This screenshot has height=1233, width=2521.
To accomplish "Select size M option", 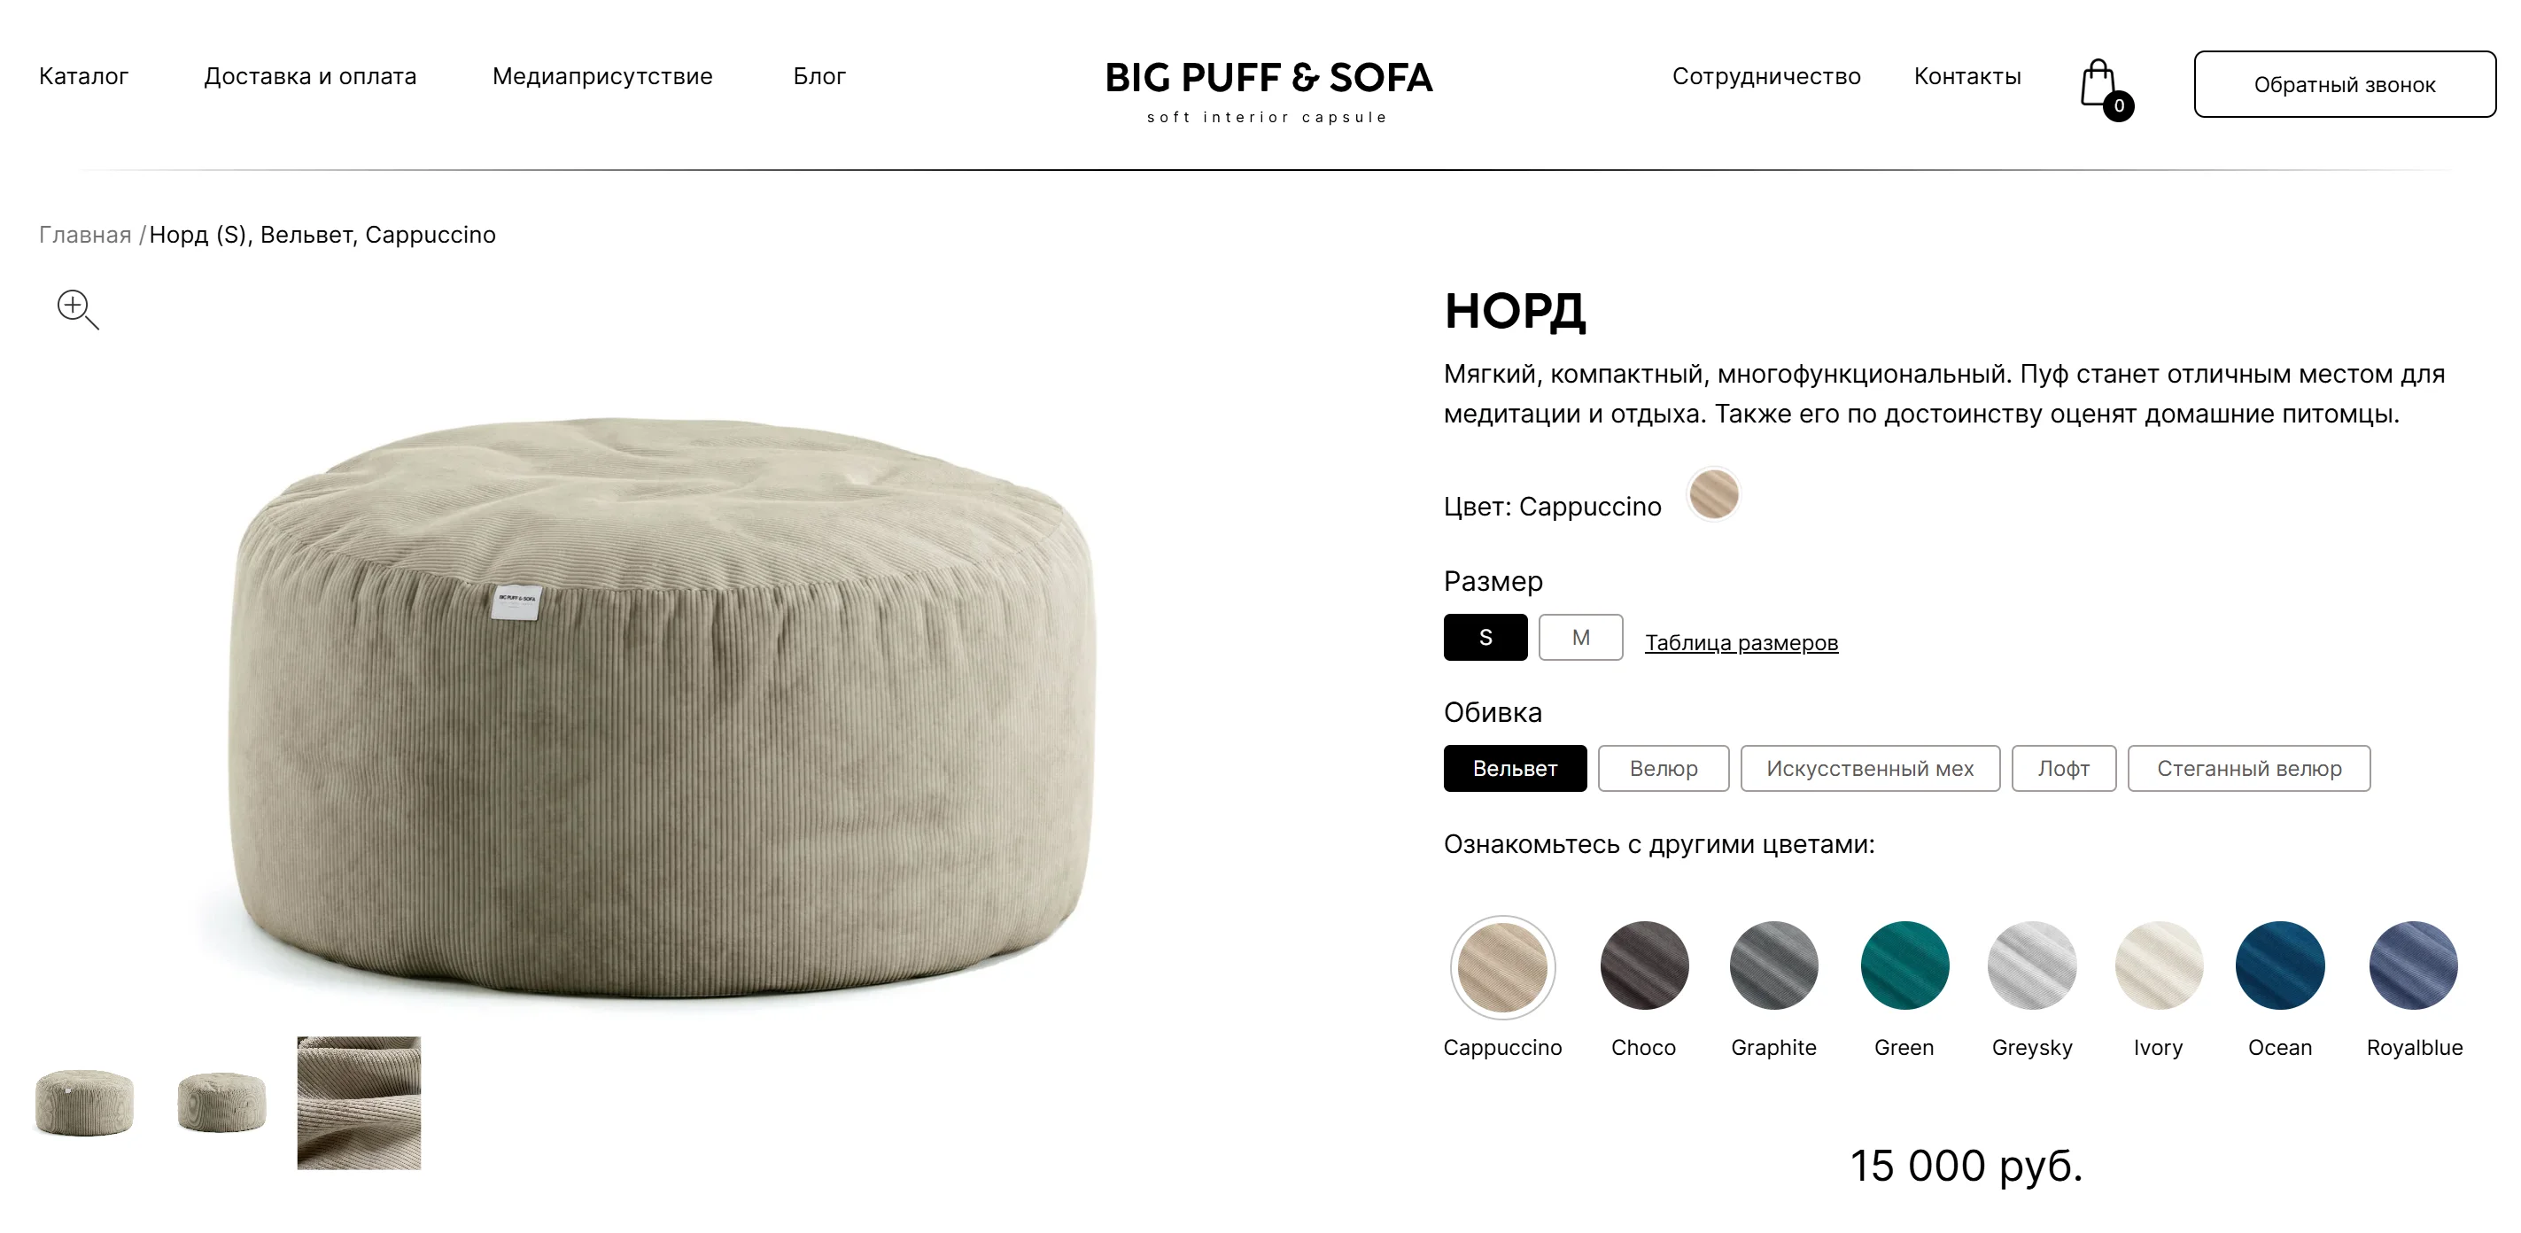I will 1580,637.
